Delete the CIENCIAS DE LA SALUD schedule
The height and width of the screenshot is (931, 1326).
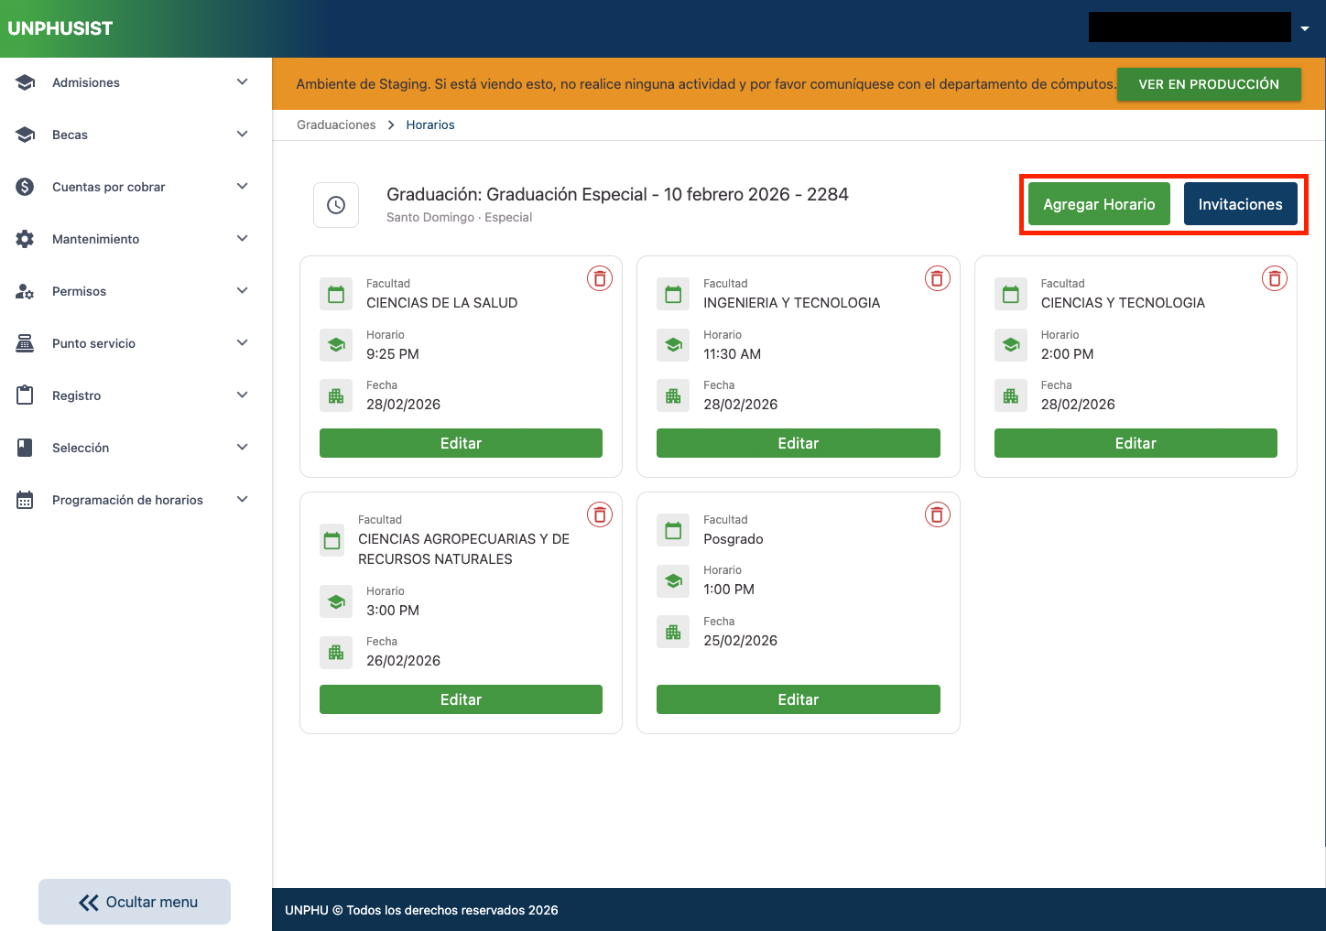pos(600,278)
